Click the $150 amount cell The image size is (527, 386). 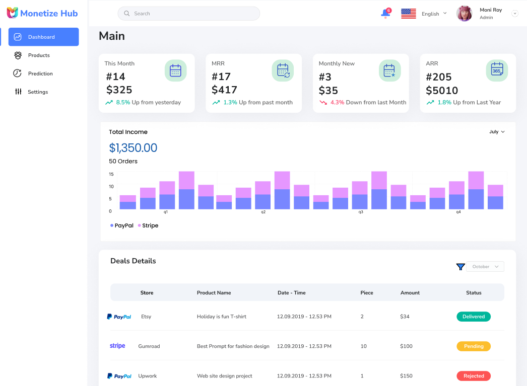click(406, 376)
